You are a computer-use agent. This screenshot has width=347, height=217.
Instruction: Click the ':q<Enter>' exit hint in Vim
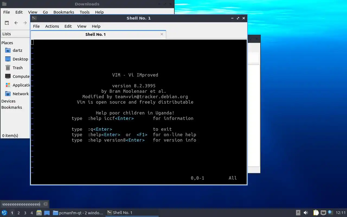[x=100, y=129]
